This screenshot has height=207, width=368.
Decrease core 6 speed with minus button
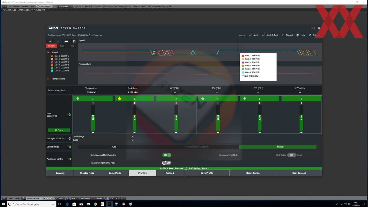coord(301,132)
